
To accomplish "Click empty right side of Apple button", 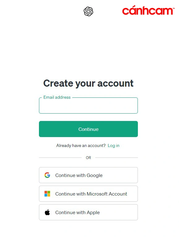I will [119, 212].
